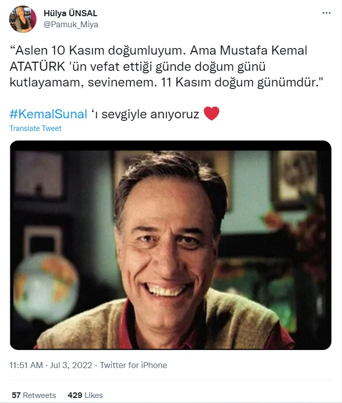
Task: Click Translate Tweet
Action: pyautogui.click(x=35, y=128)
